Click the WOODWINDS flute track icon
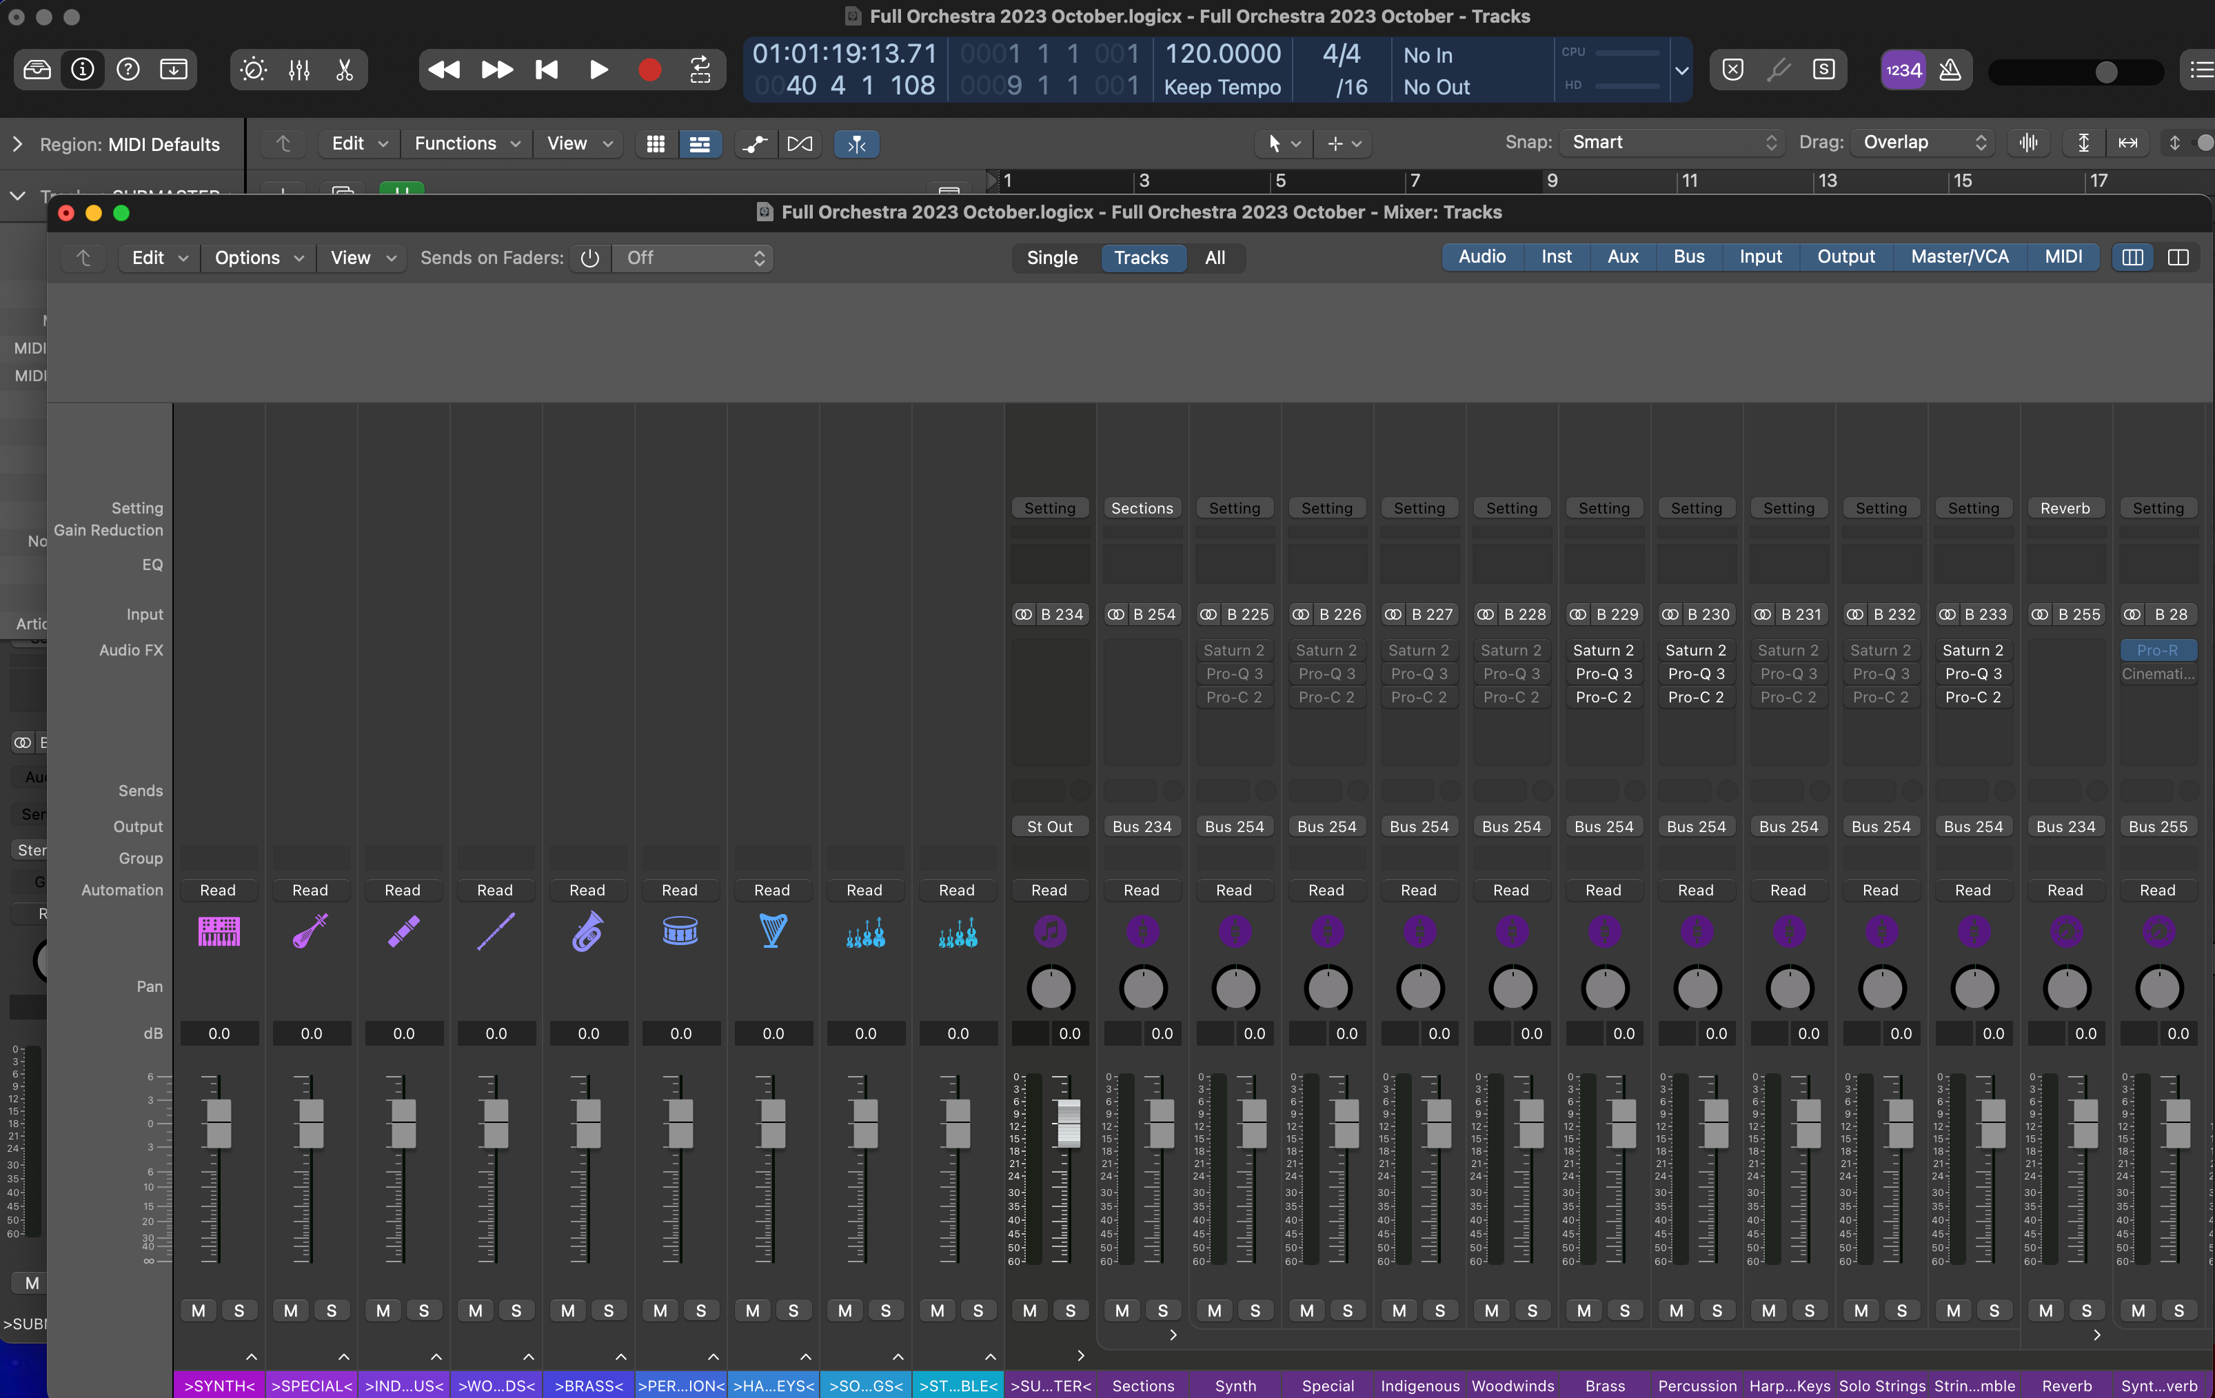 coord(496,933)
